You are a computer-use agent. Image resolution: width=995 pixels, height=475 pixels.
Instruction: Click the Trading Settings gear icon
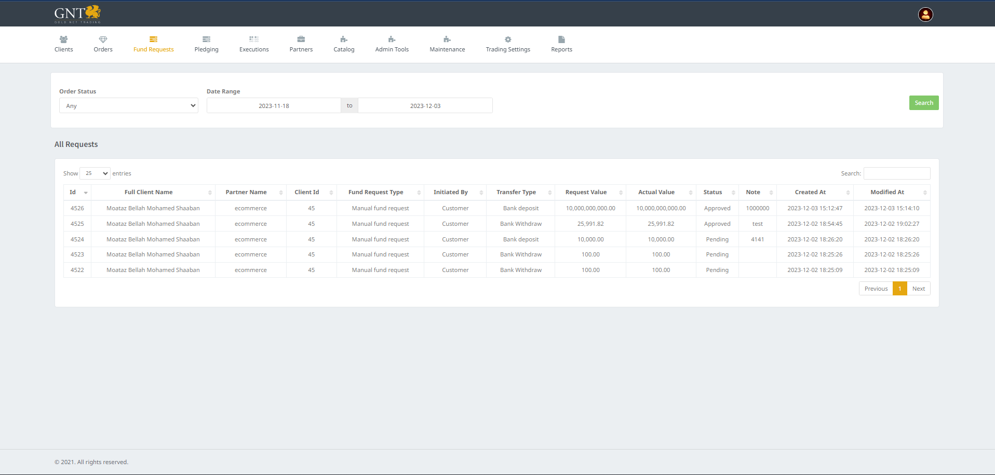coord(508,39)
